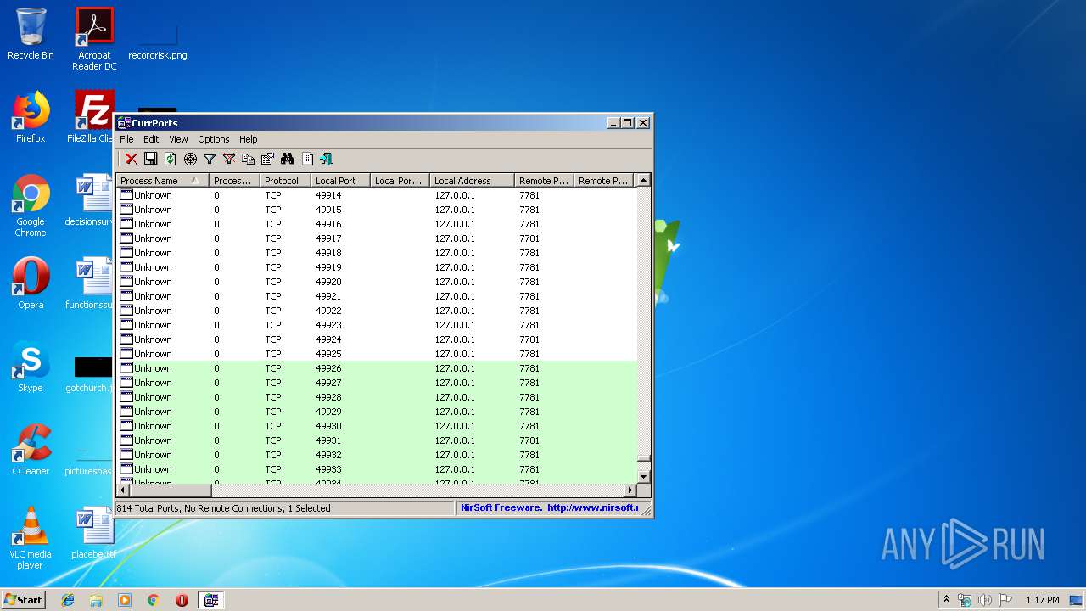
Task: Open the Options menu
Action: click(x=214, y=139)
